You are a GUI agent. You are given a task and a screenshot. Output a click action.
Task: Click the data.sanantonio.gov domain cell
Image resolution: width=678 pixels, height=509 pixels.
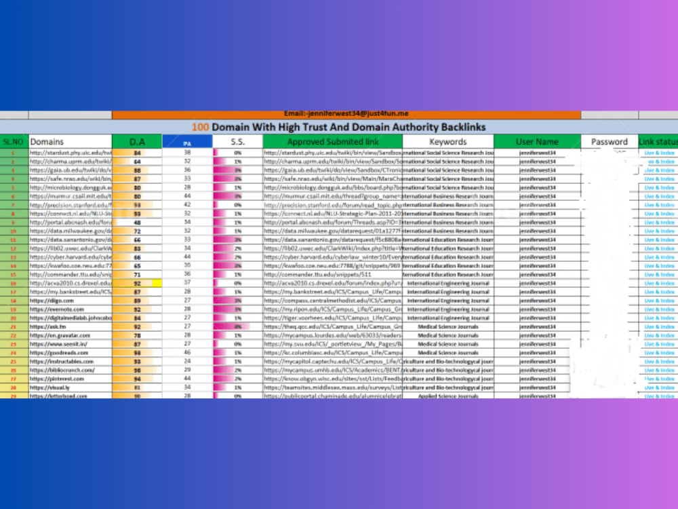coord(70,240)
